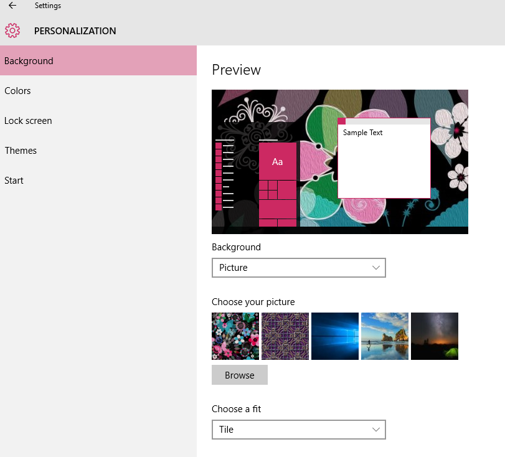Open the Background section in sidebar
The image size is (505, 457).
[98, 60]
